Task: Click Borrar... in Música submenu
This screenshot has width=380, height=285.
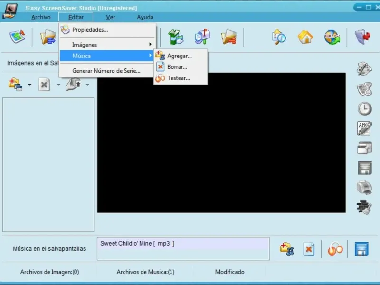Action: pos(180,67)
